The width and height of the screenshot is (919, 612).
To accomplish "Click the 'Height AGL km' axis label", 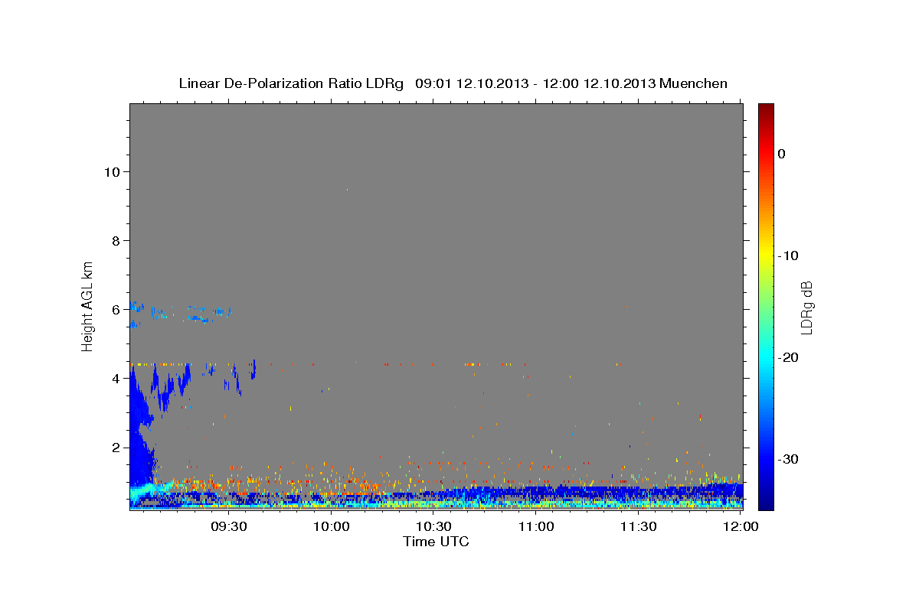I will 87,306.
